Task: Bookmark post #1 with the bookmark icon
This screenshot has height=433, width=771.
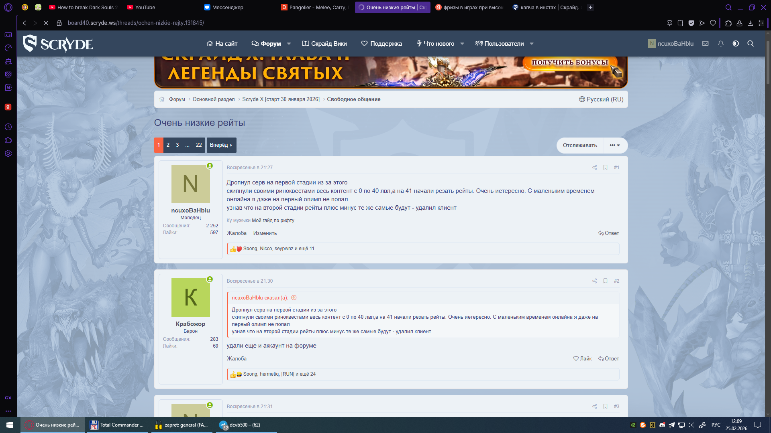Action: click(x=605, y=168)
